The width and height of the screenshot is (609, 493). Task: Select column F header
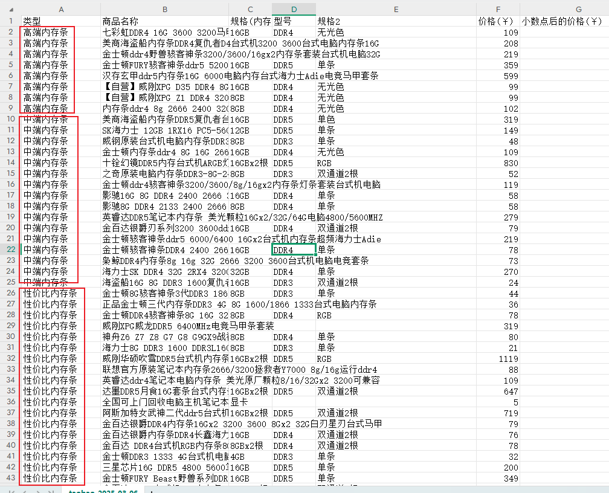click(498, 9)
